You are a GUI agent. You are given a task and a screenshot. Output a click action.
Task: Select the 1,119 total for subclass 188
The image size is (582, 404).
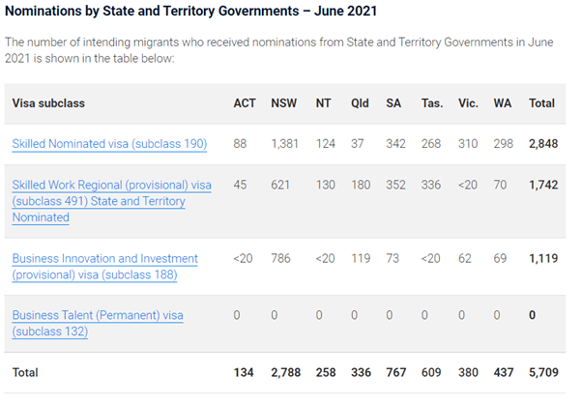point(544,259)
